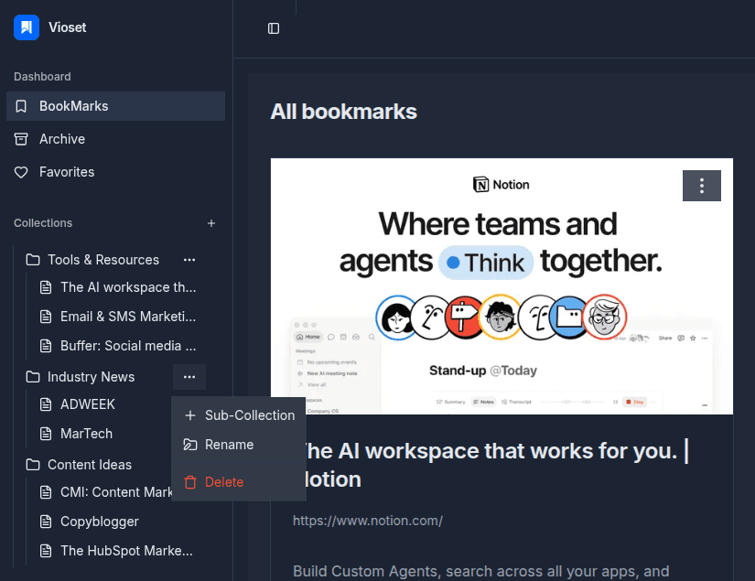Open the Notion card three-dot menu
The image size is (755, 581).
[x=702, y=186]
